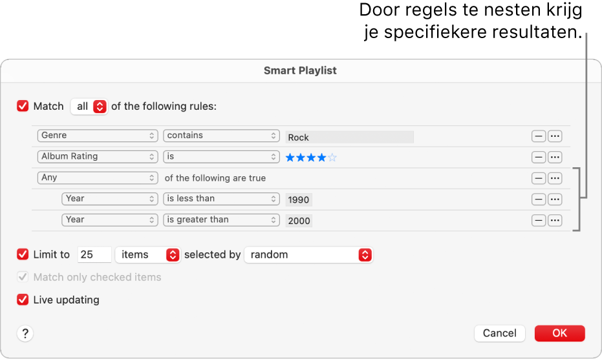Click the Rock genre text field
The image size is (602, 359).
(349, 137)
